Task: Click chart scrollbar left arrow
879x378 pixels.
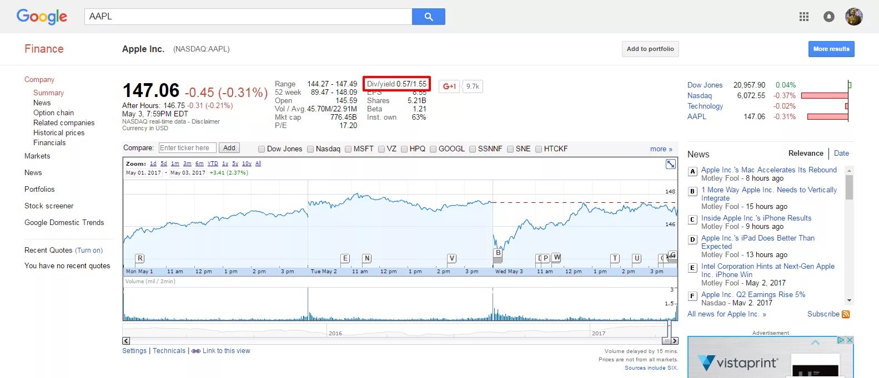Action: click(x=126, y=341)
